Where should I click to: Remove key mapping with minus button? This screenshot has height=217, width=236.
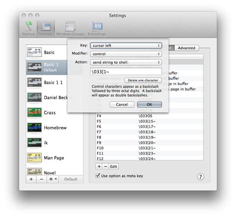click(106, 166)
